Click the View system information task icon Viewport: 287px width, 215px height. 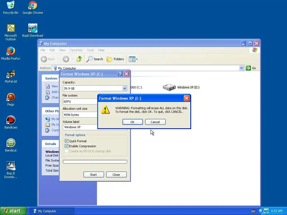click(48, 86)
